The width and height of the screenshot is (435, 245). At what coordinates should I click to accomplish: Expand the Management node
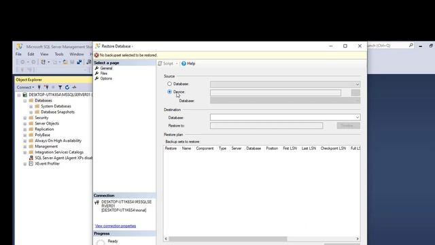pos(25,147)
